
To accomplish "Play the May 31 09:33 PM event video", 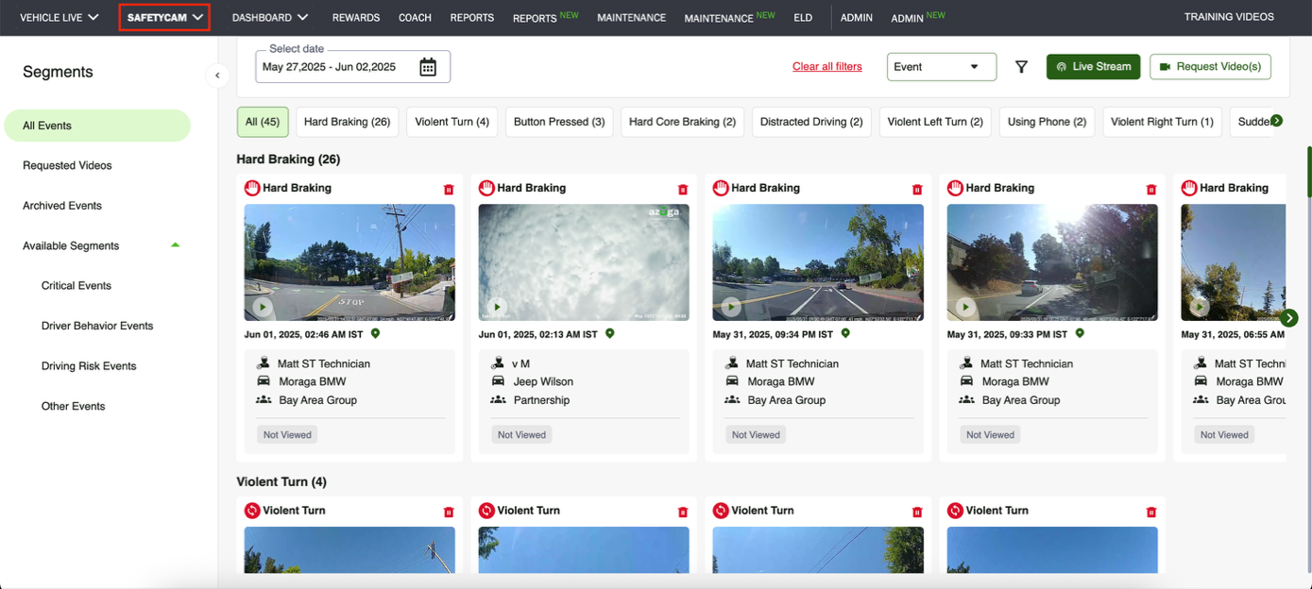I will (965, 307).
